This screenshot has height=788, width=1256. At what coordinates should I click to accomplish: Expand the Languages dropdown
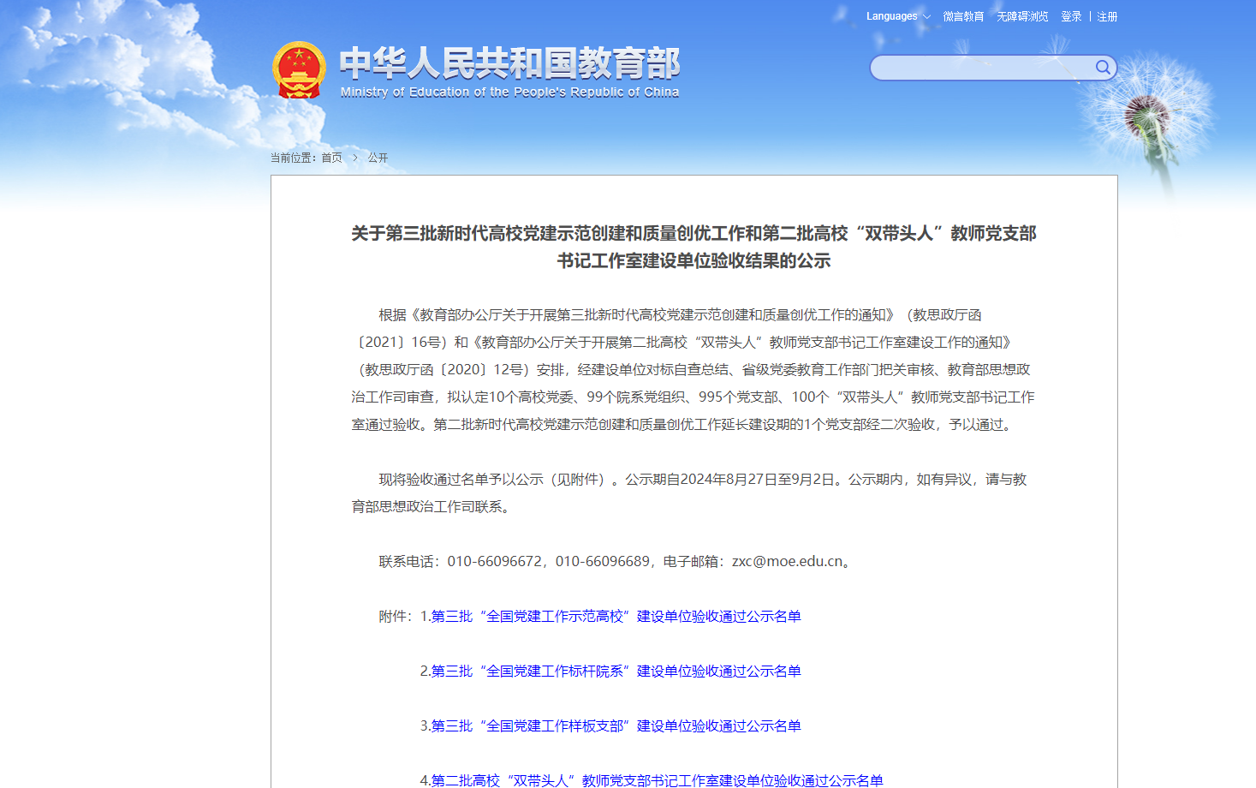tap(897, 16)
